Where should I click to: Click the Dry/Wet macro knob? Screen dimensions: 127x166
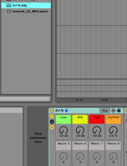(113, 130)
